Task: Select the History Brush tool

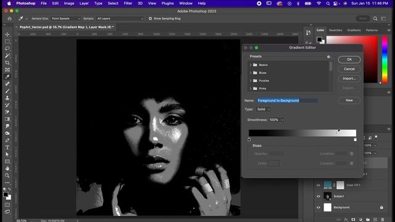Action: (7, 105)
